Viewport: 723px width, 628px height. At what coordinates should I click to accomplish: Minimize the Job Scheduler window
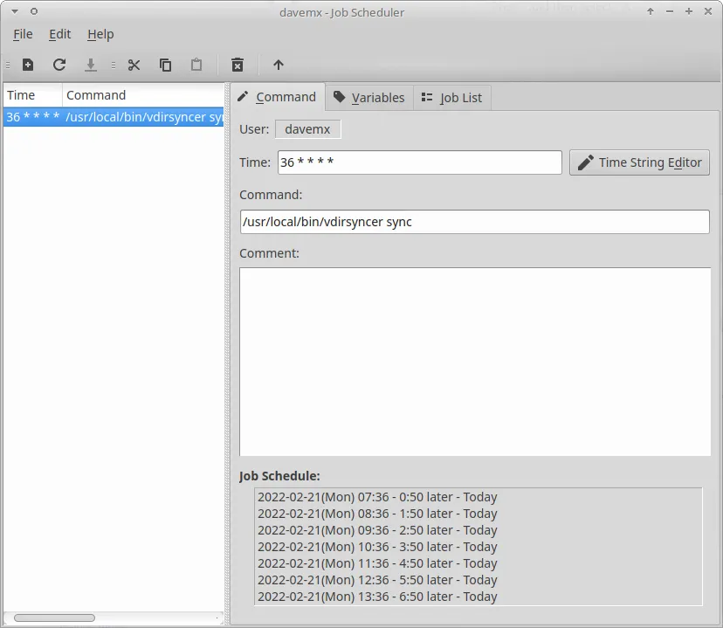tap(670, 11)
